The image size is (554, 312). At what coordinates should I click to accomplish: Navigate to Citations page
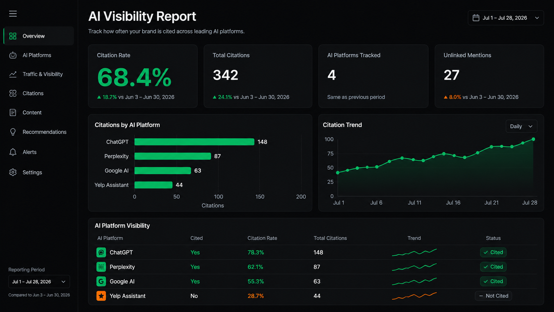pos(39,94)
